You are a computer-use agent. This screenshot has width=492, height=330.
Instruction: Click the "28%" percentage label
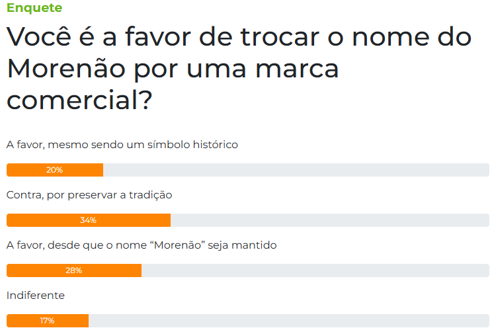pyautogui.click(x=73, y=270)
